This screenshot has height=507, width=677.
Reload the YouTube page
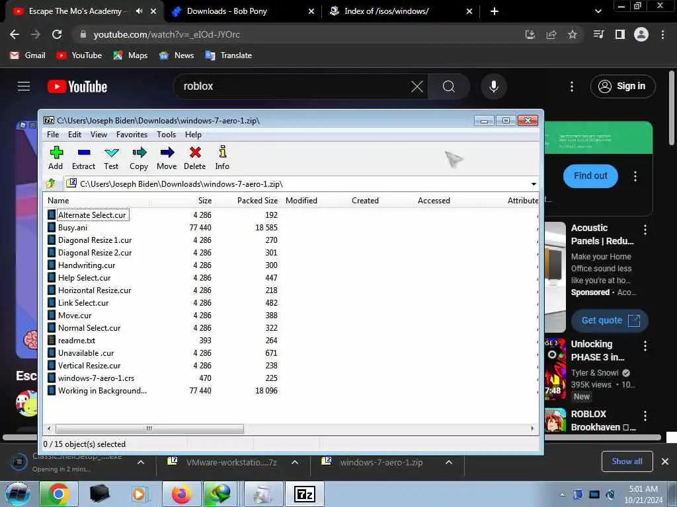57,34
